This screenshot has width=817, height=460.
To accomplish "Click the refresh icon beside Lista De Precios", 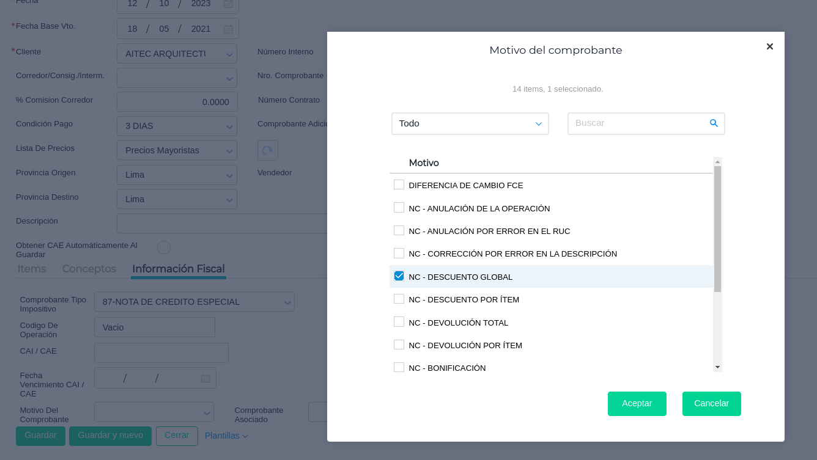I will point(267,150).
